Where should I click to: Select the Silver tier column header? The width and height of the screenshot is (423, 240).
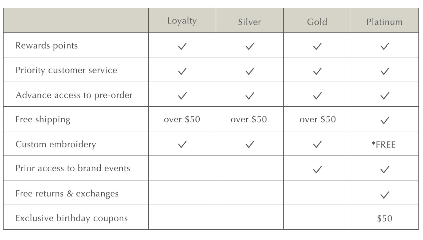pos(250,22)
